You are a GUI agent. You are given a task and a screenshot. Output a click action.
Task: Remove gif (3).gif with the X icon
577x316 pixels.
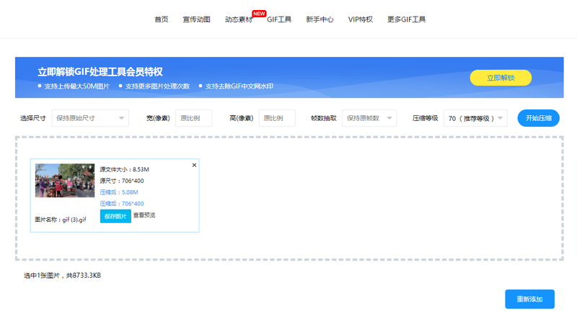194,165
